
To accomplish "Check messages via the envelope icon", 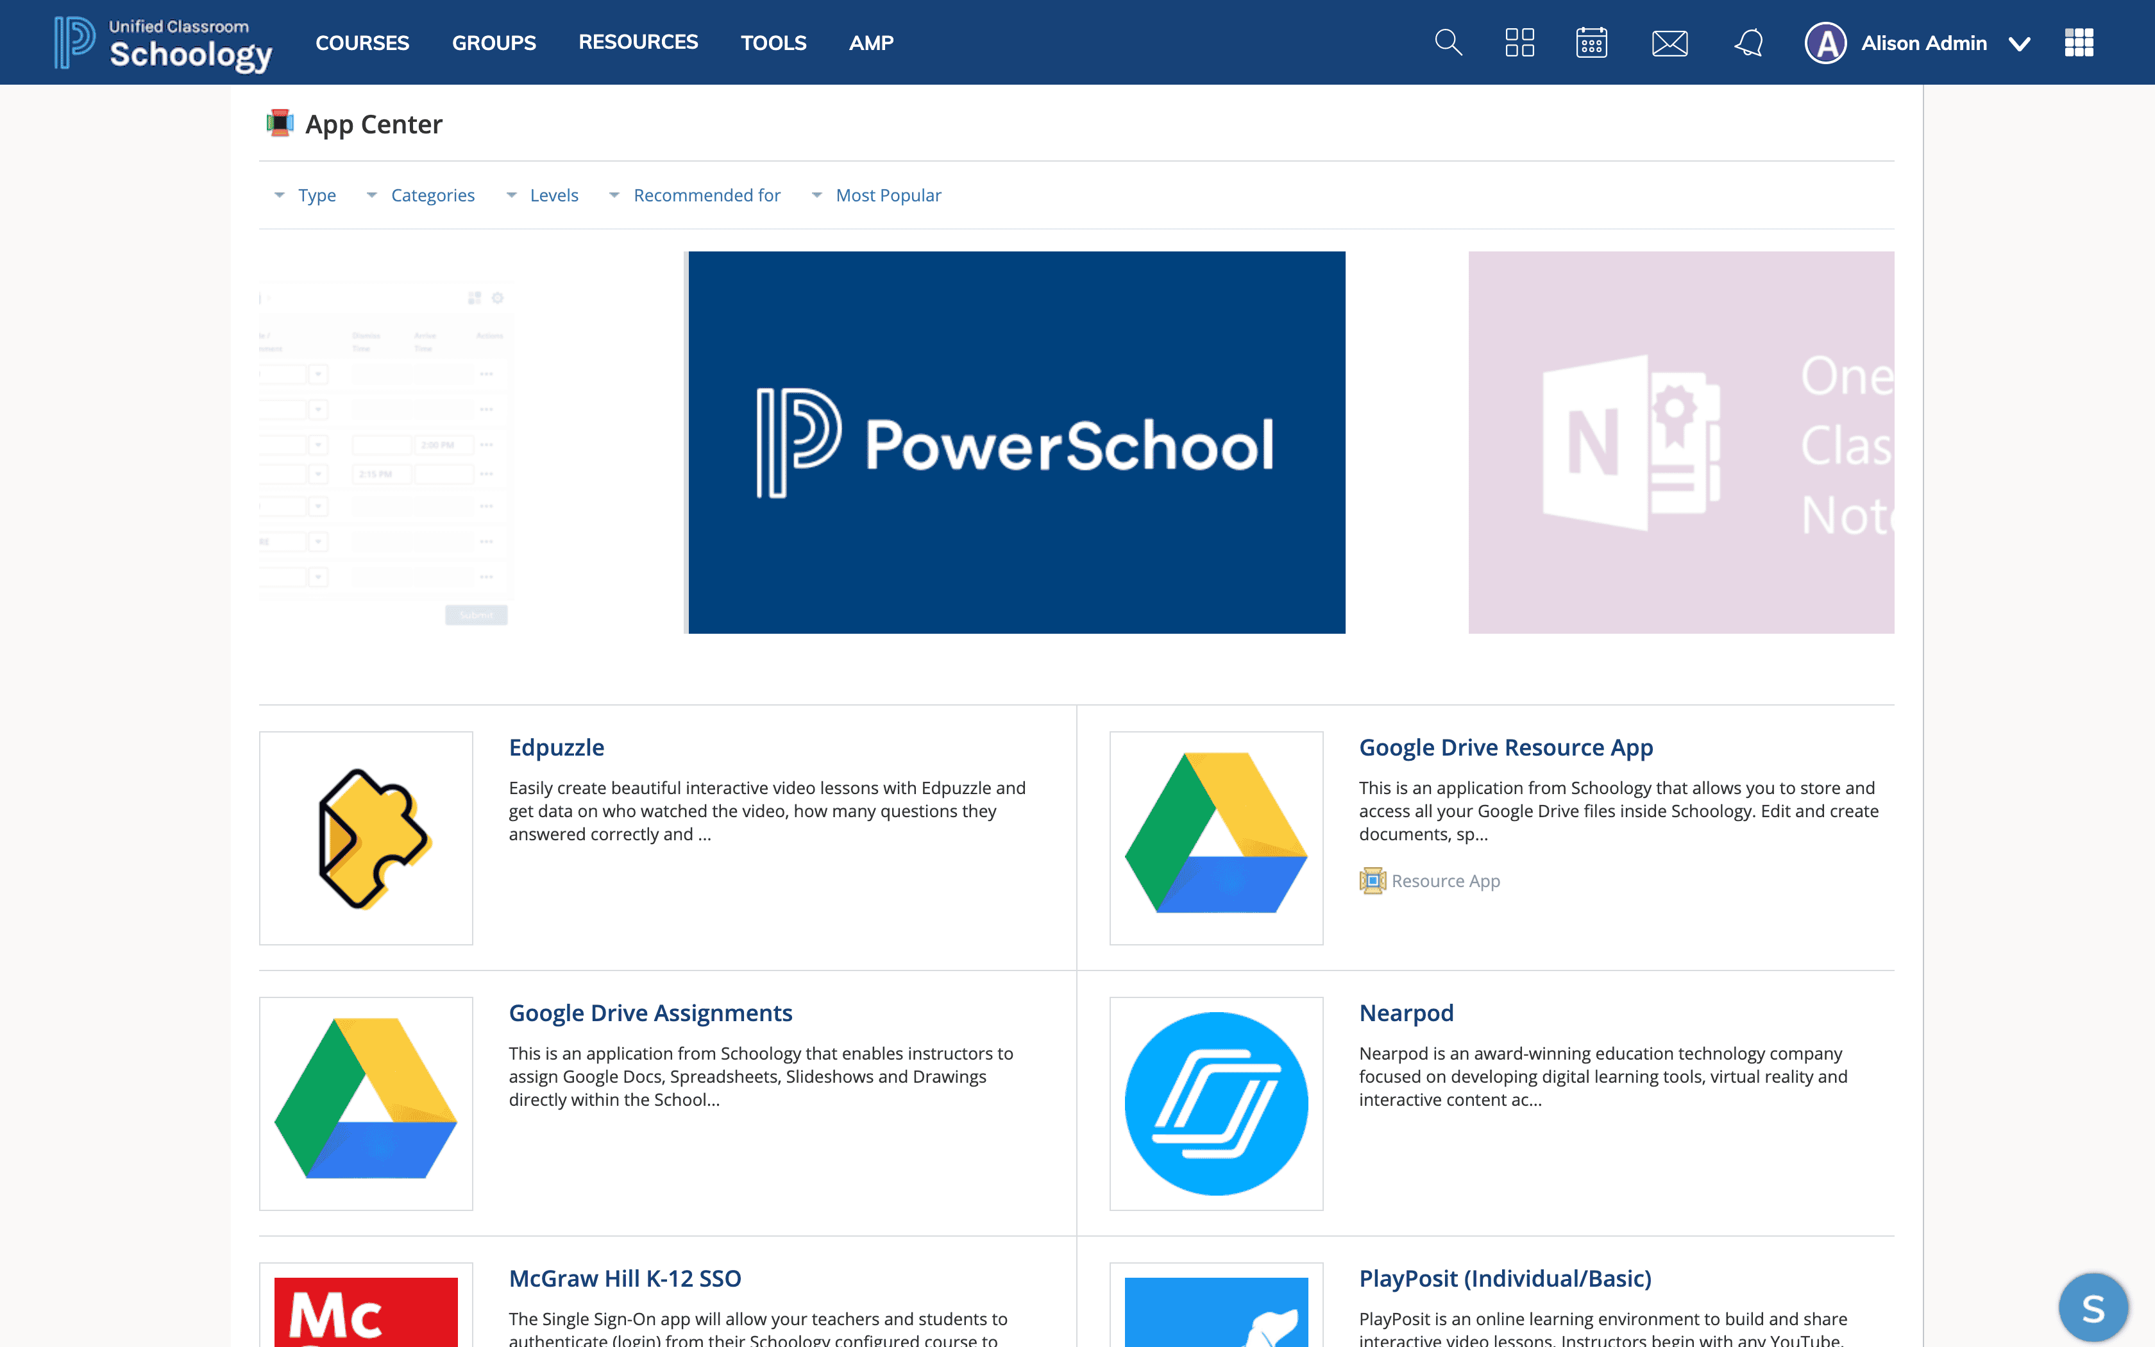I will point(1668,42).
